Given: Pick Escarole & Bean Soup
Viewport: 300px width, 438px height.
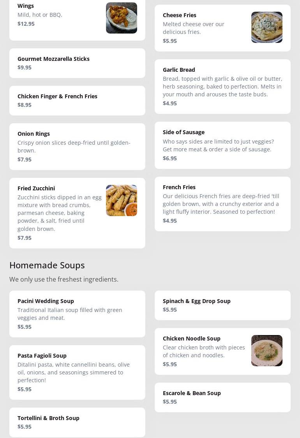Looking at the screenshot, I should (222, 397).
